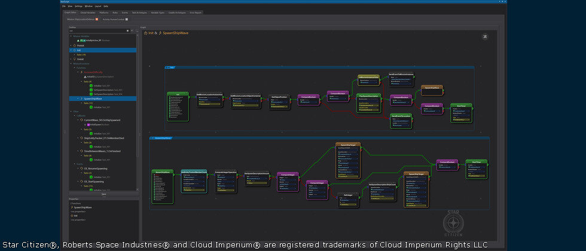
Task: Select the Uninit item in Outline
Action: tap(80, 59)
